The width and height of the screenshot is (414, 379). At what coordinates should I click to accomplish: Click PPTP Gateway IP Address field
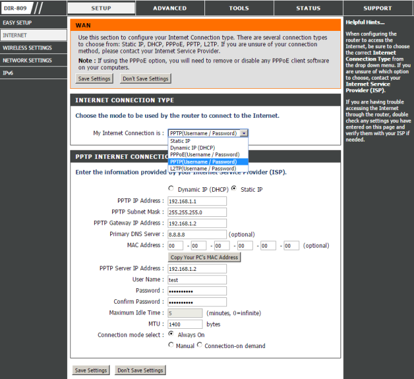pos(197,223)
